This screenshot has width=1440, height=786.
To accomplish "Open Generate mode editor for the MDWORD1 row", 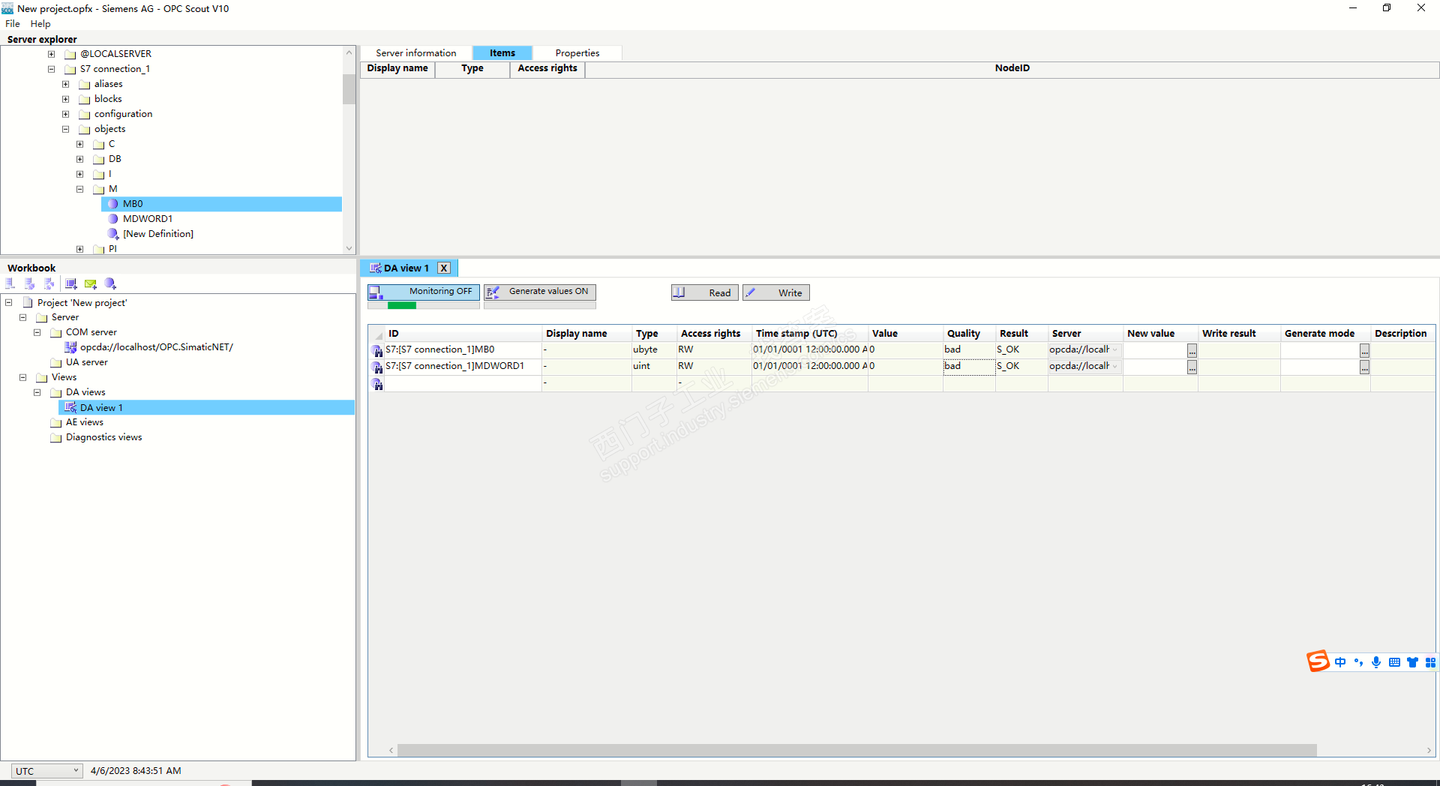I will [1364, 367].
